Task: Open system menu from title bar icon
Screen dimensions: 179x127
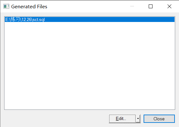Action: [x=6, y=6]
